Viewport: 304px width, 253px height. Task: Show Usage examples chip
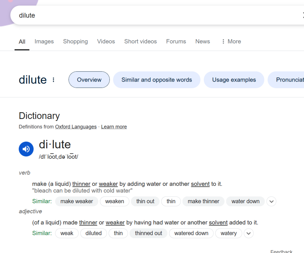[234, 80]
